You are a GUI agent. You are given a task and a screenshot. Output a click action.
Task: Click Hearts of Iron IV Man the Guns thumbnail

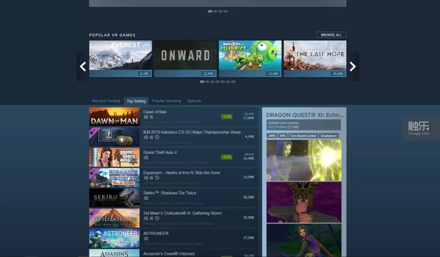click(114, 177)
